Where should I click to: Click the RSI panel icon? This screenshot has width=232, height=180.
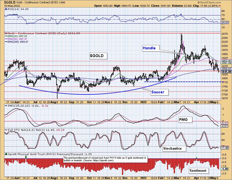coord(6,9)
